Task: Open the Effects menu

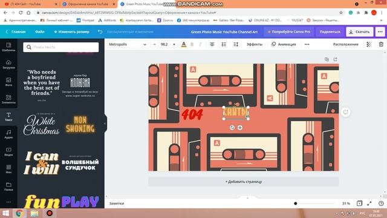Action: pos(254,44)
